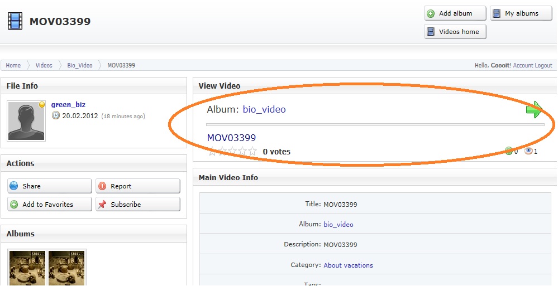
Task: Open Bio_Video breadcrumb item
Action: tap(80, 65)
